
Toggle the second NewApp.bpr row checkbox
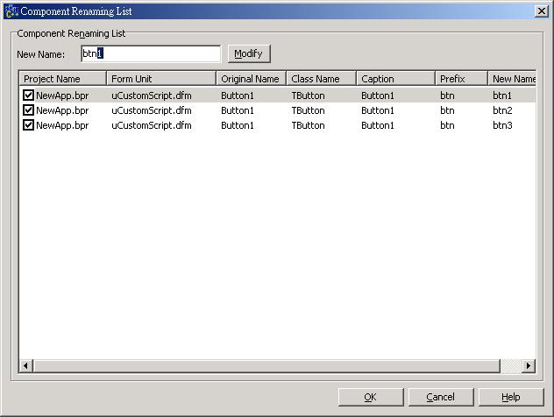coord(29,110)
